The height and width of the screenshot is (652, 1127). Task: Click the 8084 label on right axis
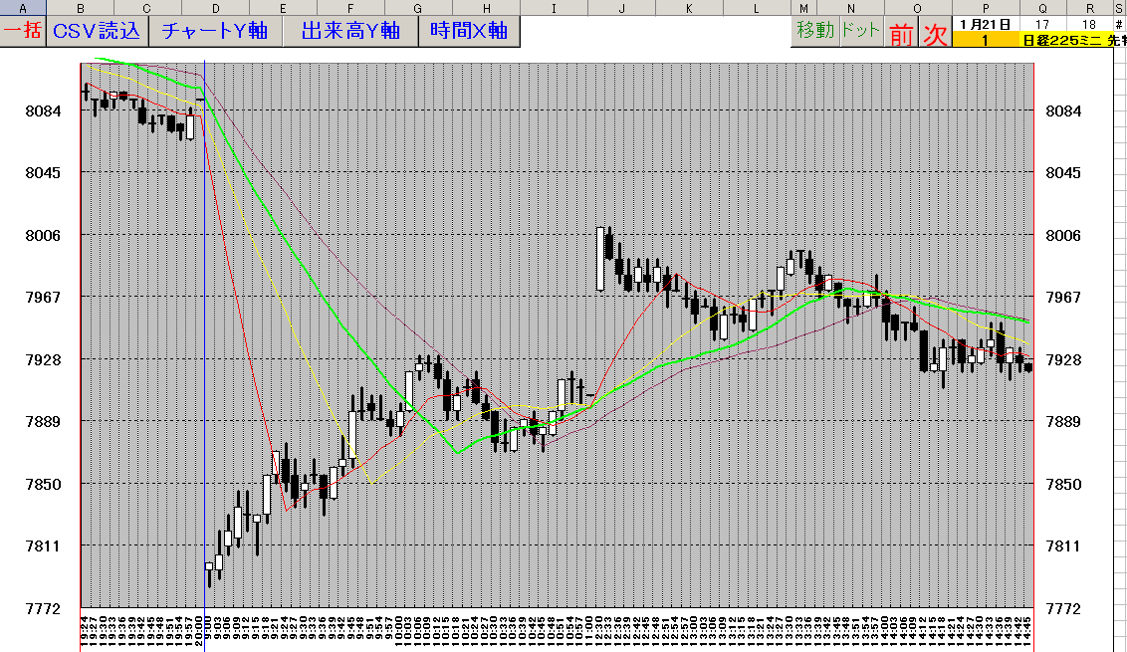coord(1063,110)
